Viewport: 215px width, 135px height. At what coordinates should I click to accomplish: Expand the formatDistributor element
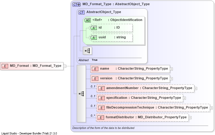pos(190,118)
